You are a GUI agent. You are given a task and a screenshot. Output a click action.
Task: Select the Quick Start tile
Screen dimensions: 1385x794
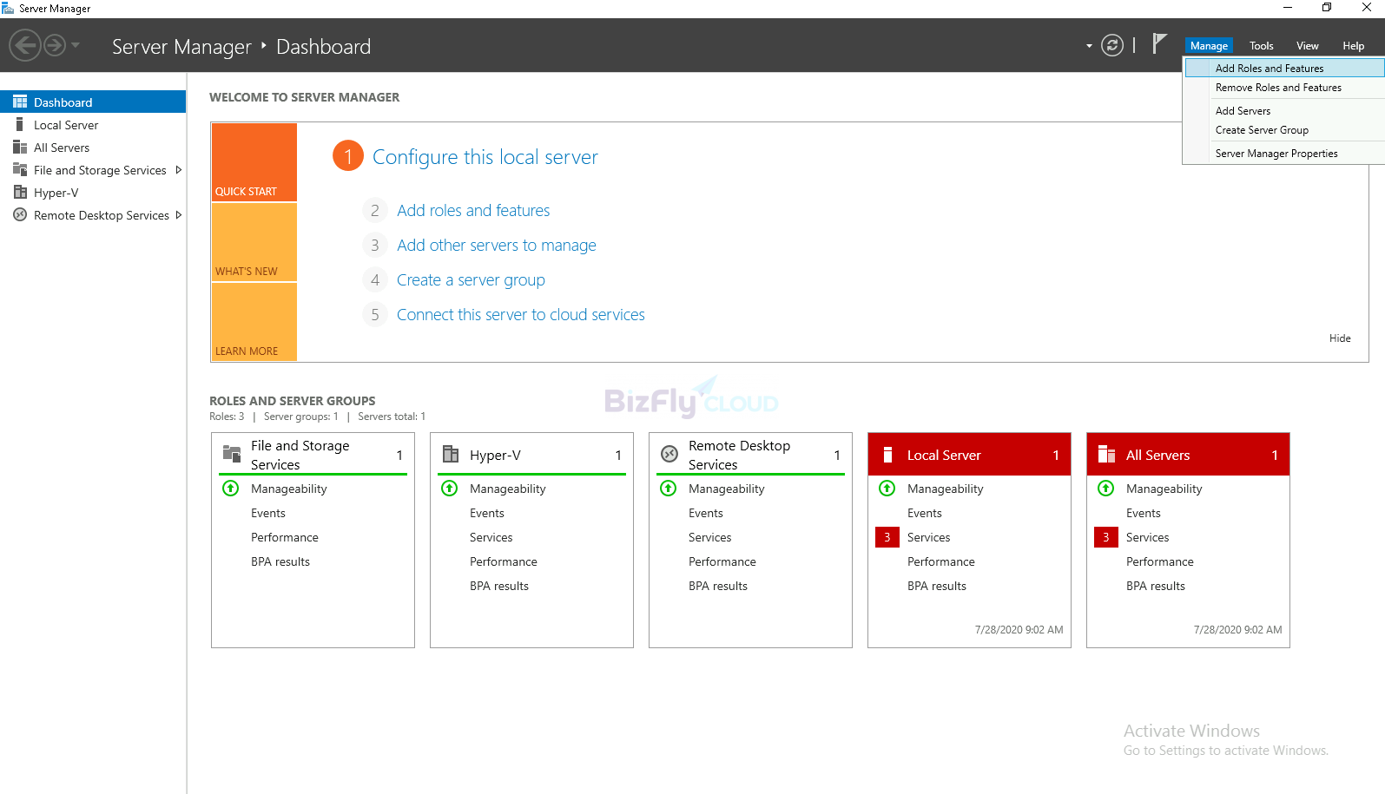click(254, 162)
